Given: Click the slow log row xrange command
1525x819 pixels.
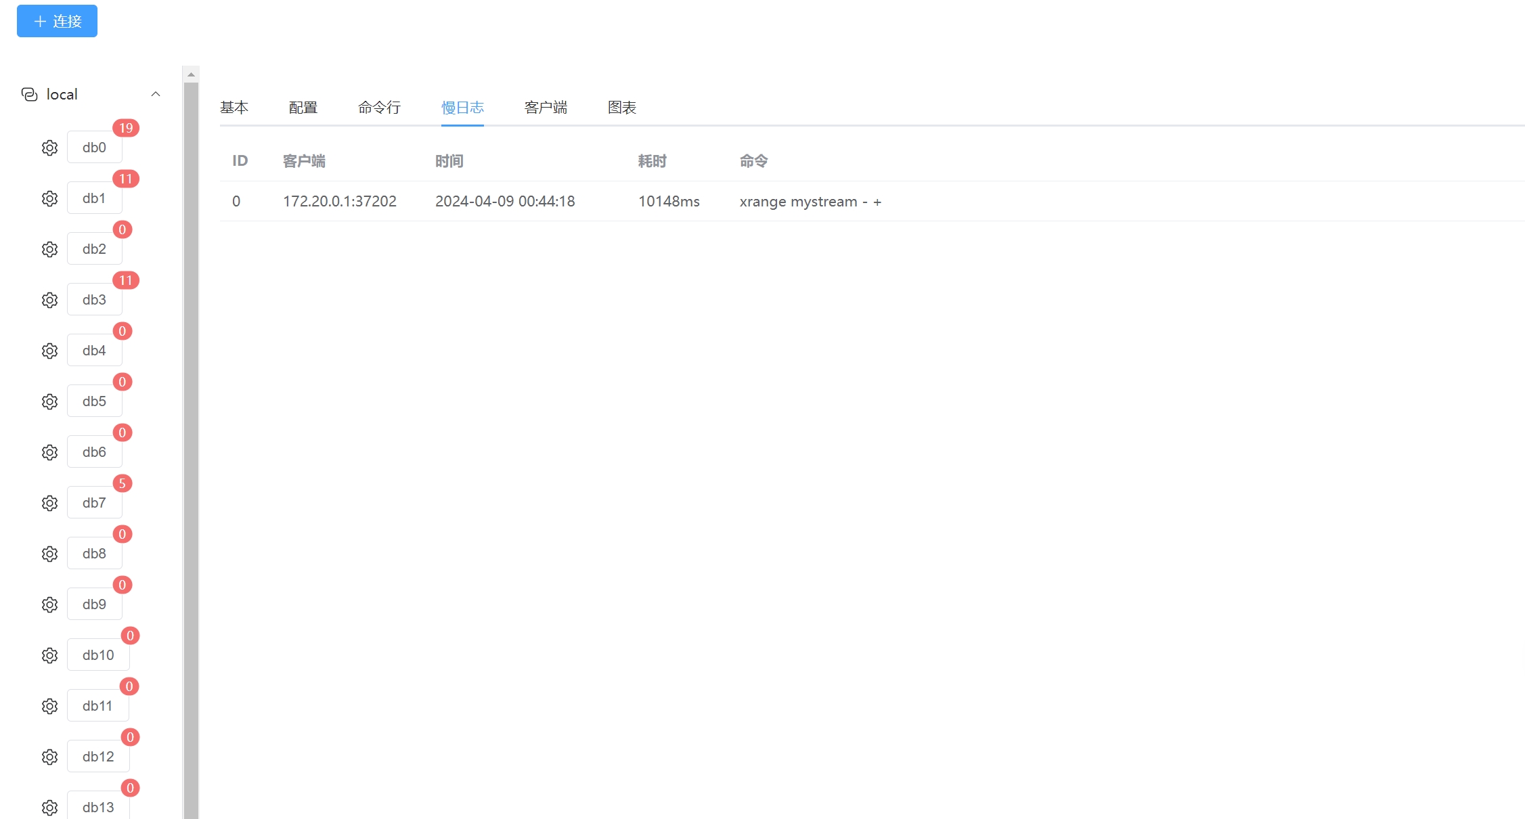Looking at the screenshot, I should [810, 202].
